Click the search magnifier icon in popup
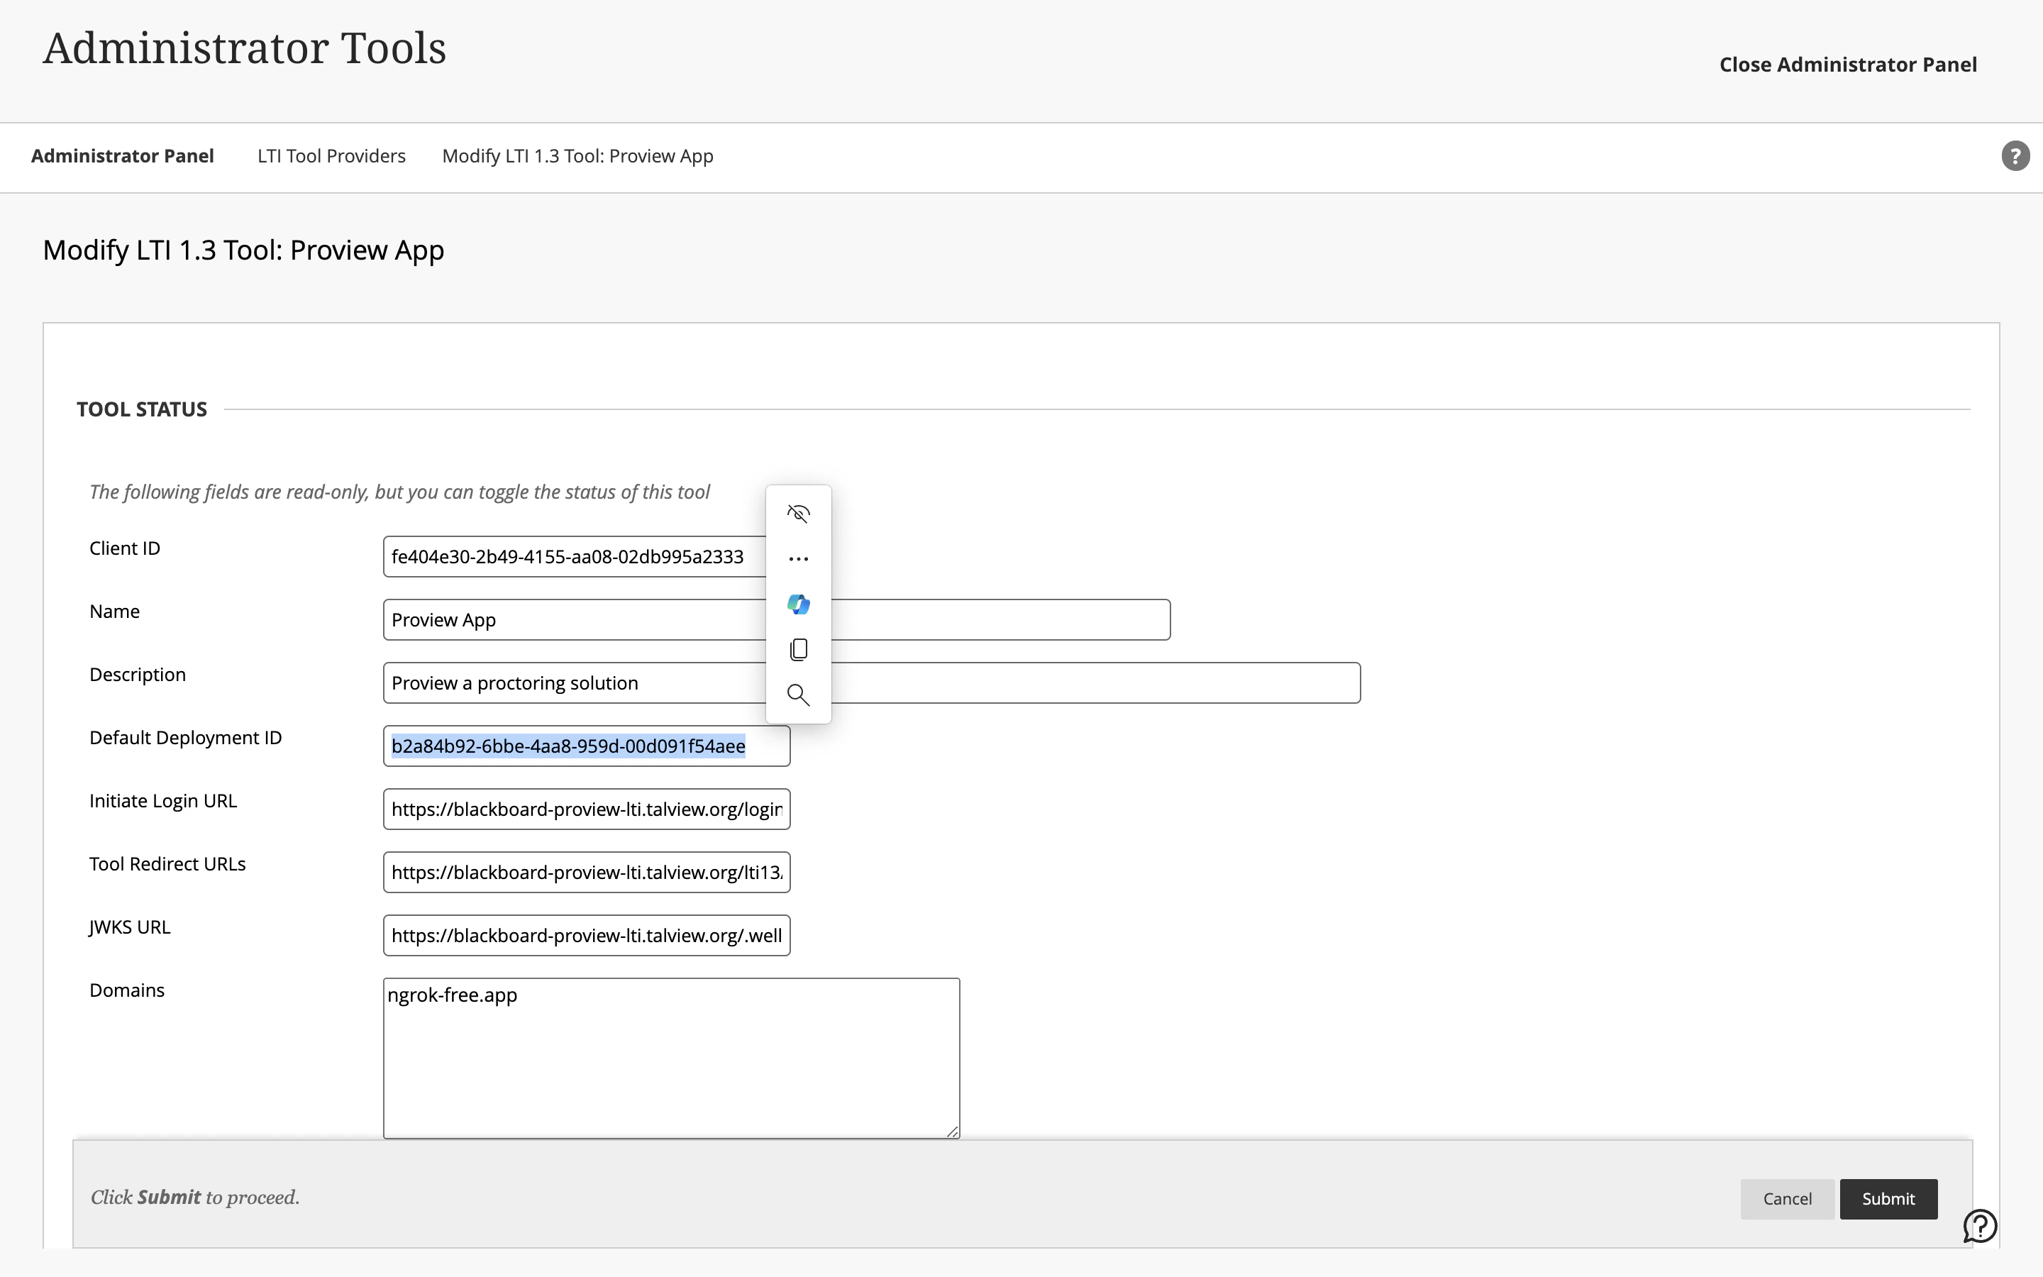 [x=798, y=695]
